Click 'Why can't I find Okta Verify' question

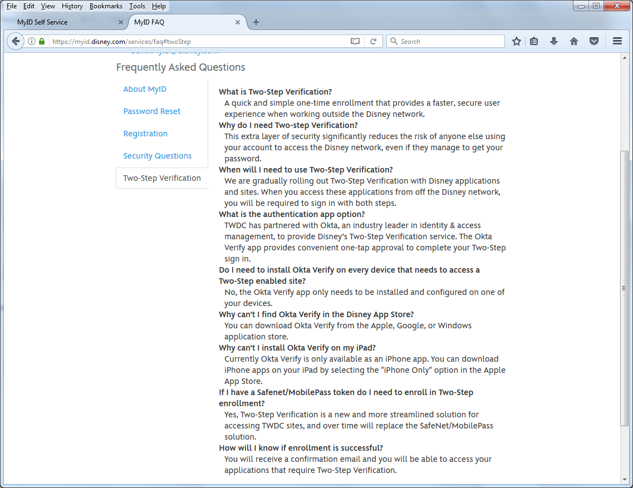(x=316, y=314)
